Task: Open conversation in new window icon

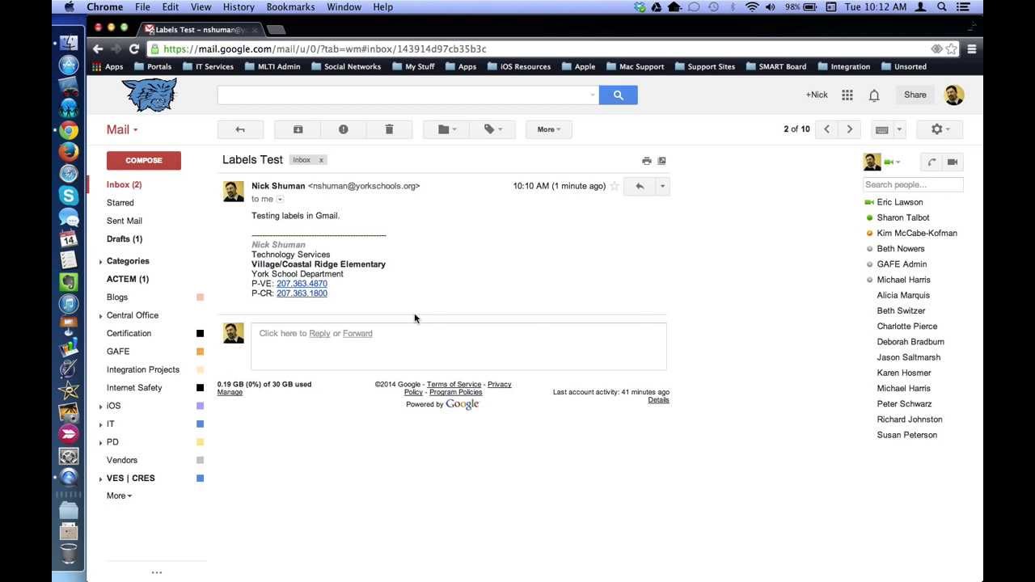Action: pyautogui.click(x=661, y=161)
